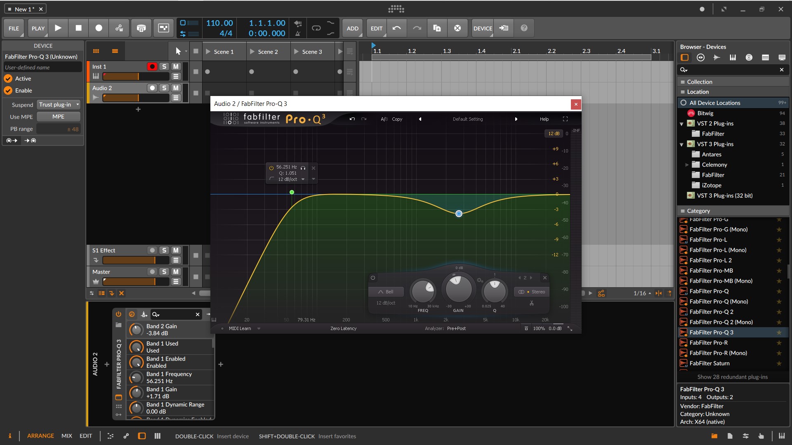
Task: Switch to the MIX view tab
Action: pyautogui.click(x=66, y=436)
